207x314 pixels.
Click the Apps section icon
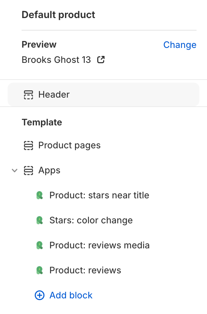(x=28, y=171)
